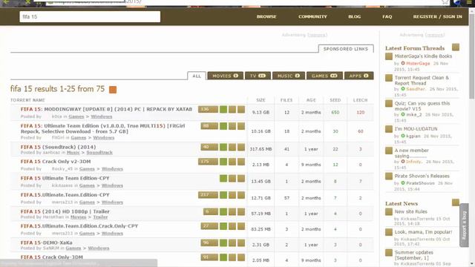Viewport: 475px width, 267px height.
Task: Sort results by the FILES column
Action: tap(286, 100)
